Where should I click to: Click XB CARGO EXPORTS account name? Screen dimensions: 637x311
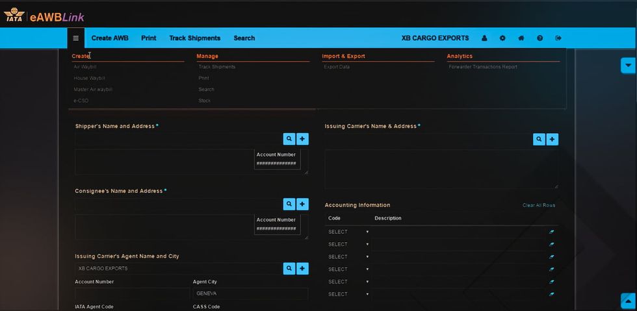(x=435, y=38)
